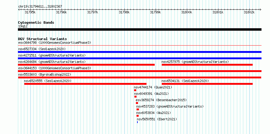Screen dimensions: 270x134
Task: Open nsv6053834 (Wu2021) label
Action: point(154,113)
